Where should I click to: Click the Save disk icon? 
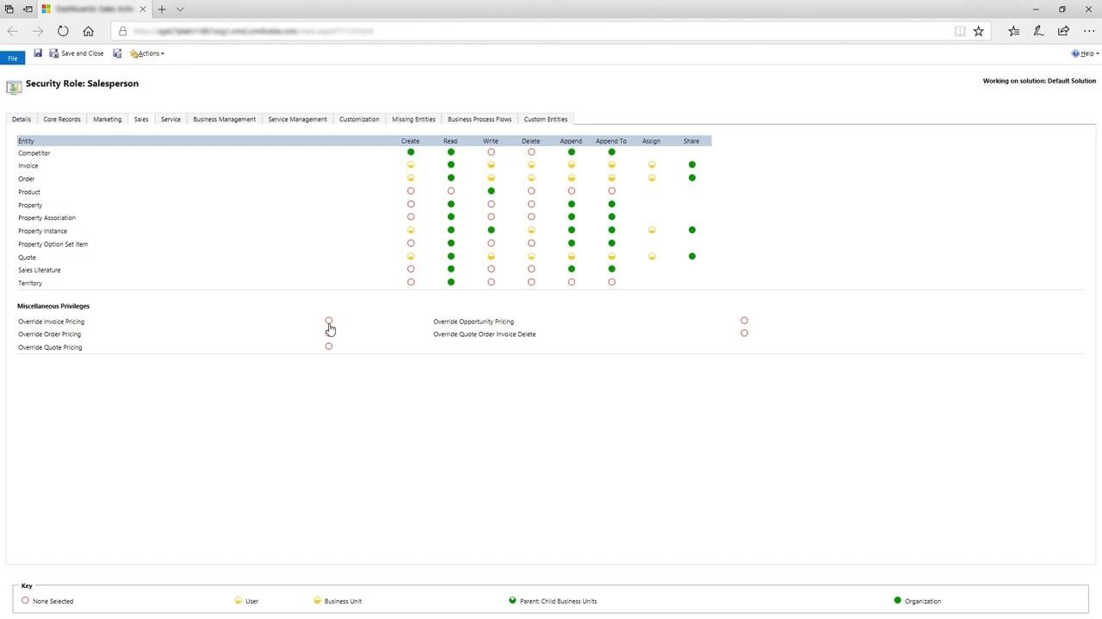38,53
